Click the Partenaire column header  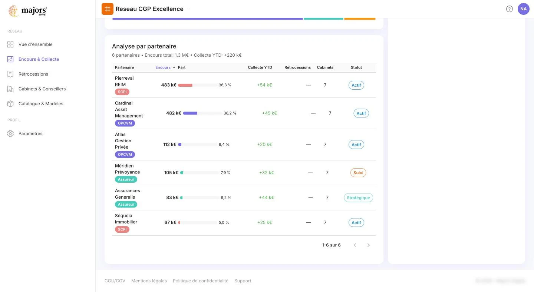point(124,67)
